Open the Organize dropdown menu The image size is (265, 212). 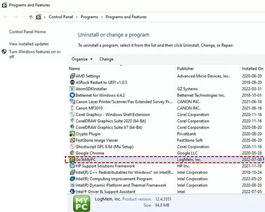click(82, 59)
